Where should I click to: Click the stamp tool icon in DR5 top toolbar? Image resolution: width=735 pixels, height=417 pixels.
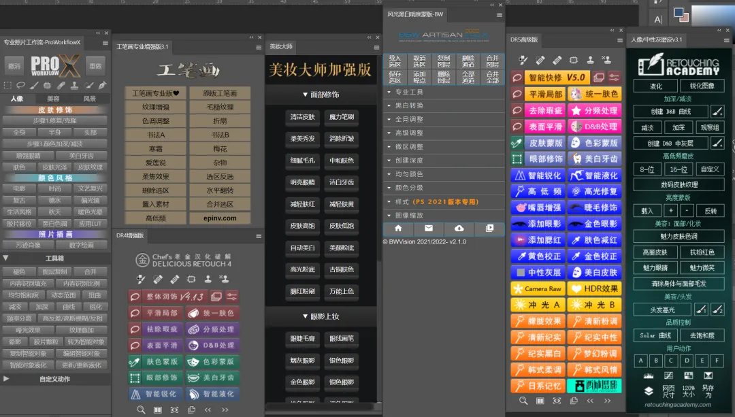click(x=590, y=60)
